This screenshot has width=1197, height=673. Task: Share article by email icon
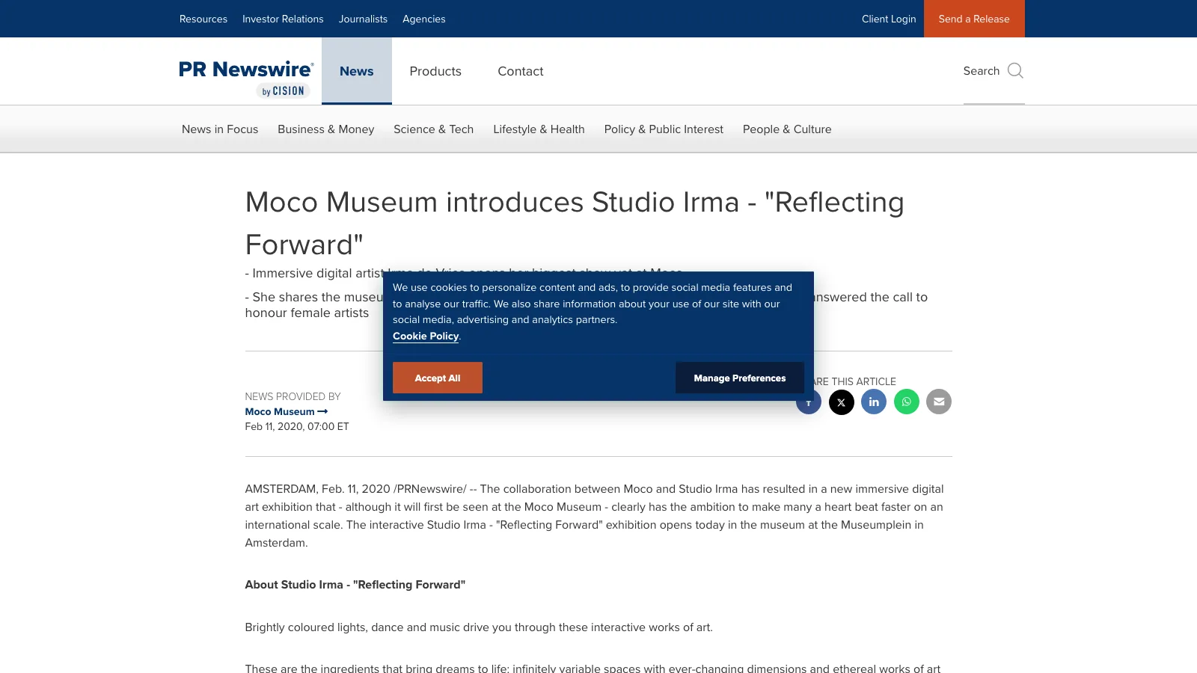pos(939,402)
